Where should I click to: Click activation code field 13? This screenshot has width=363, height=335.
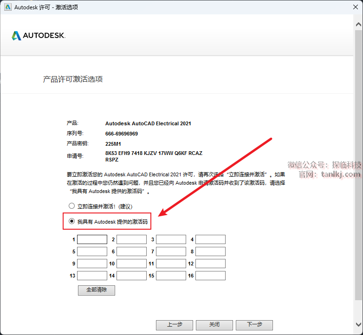click(92, 276)
